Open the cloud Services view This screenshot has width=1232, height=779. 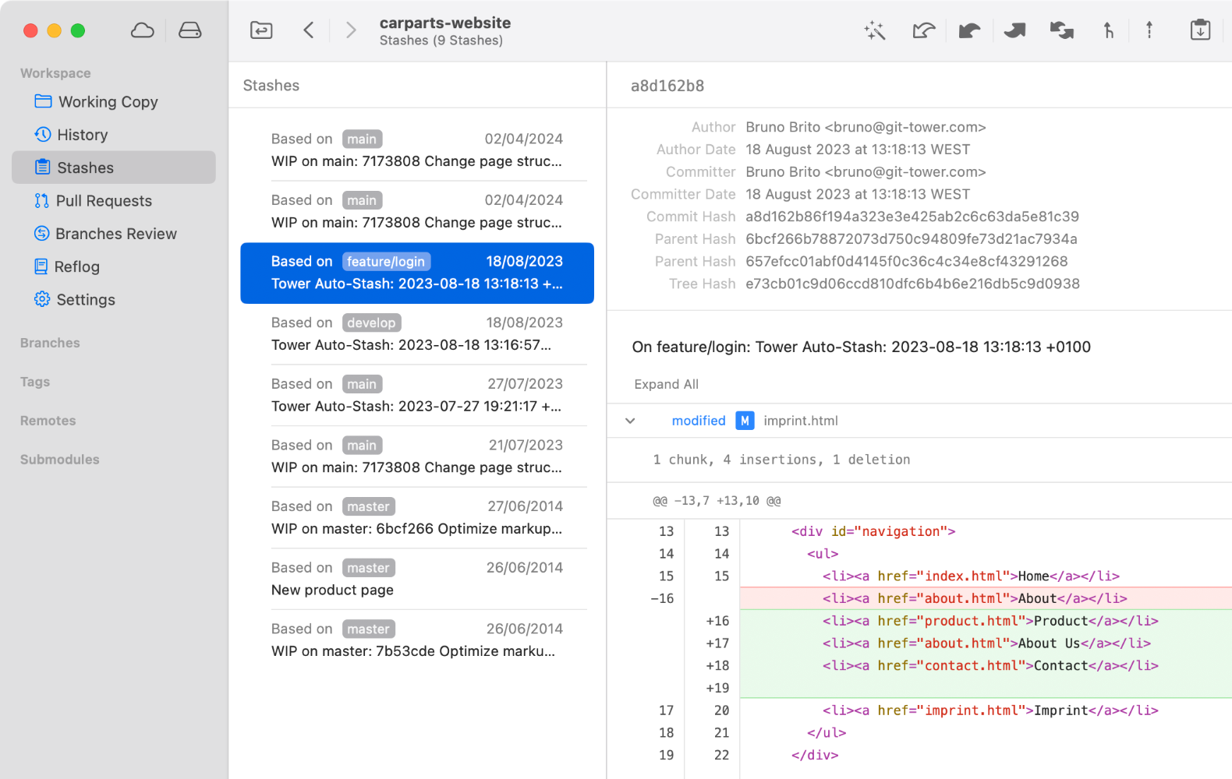[x=142, y=31]
